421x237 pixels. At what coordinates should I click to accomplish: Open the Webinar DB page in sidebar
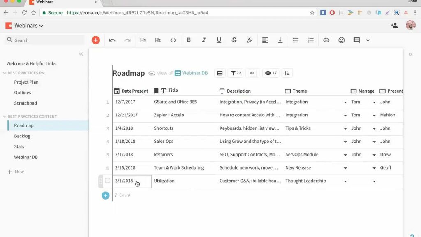[26, 157]
